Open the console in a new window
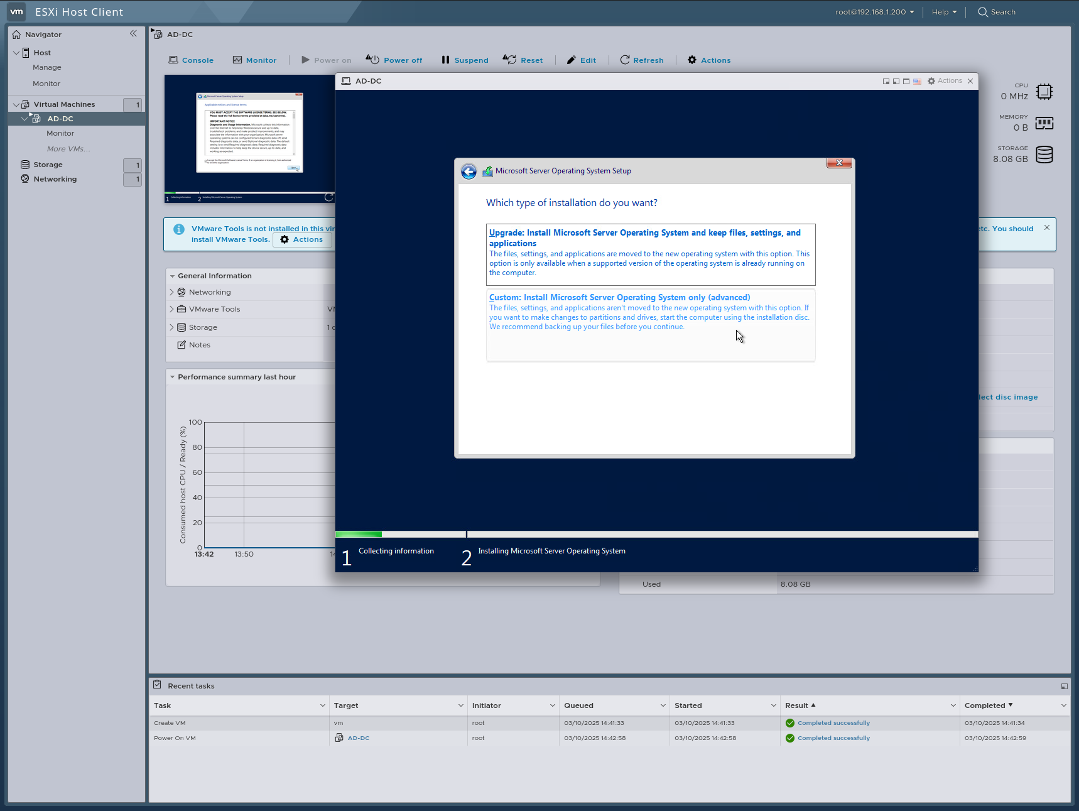Image resolution: width=1079 pixels, height=811 pixels. (886, 81)
